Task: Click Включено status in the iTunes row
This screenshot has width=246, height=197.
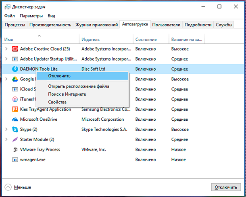Action: (146, 99)
